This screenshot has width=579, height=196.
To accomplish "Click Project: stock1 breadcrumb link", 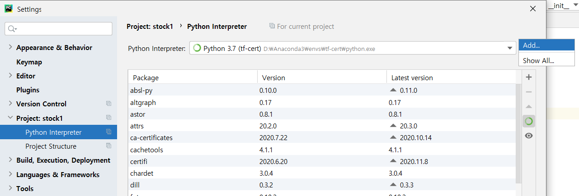I will point(150,27).
